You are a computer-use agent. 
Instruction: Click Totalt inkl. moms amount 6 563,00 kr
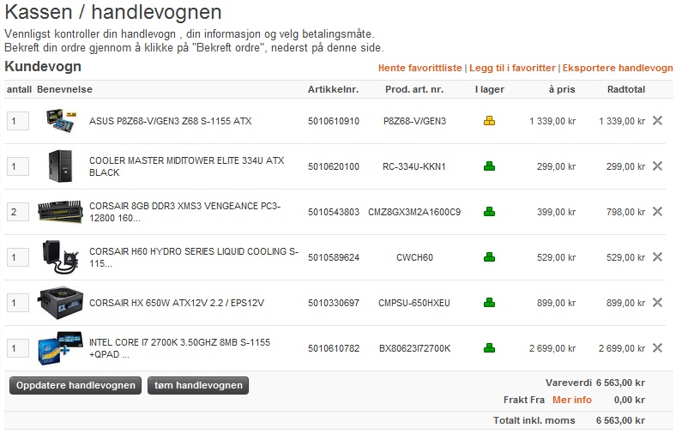click(621, 420)
